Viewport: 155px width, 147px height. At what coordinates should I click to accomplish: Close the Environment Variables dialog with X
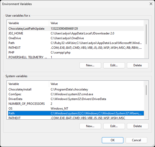[151, 4]
